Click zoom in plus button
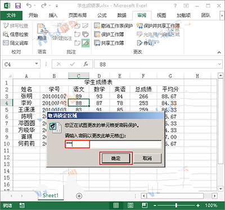 pyautogui.click(x=198, y=205)
